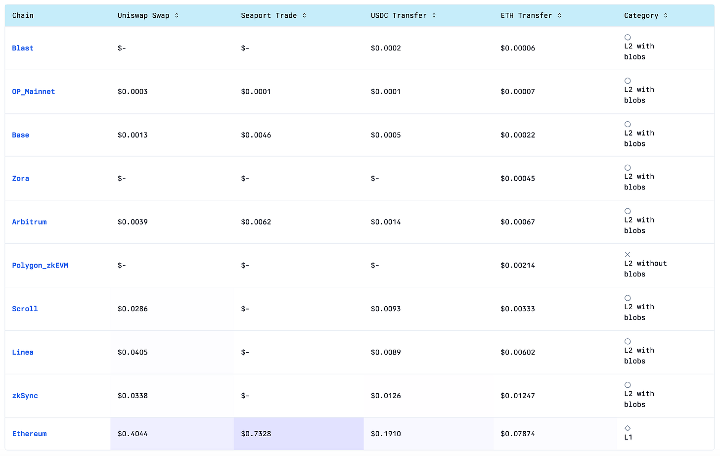Select Base USDC Transfer value $0.0005

pos(386,135)
